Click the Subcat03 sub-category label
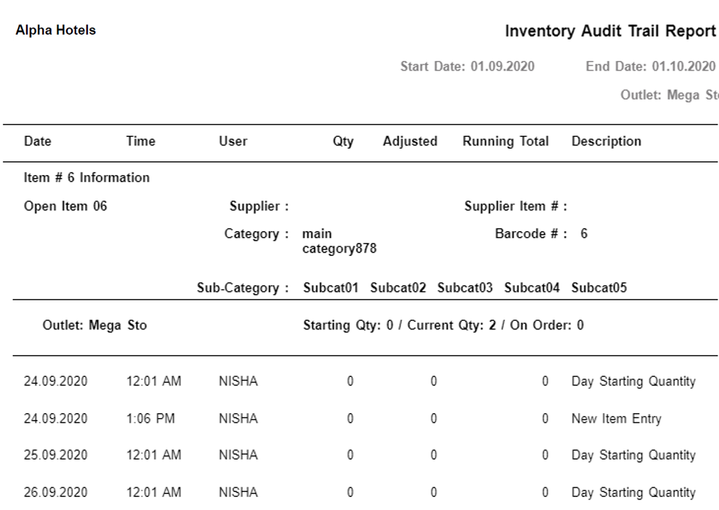 pyautogui.click(x=466, y=289)
